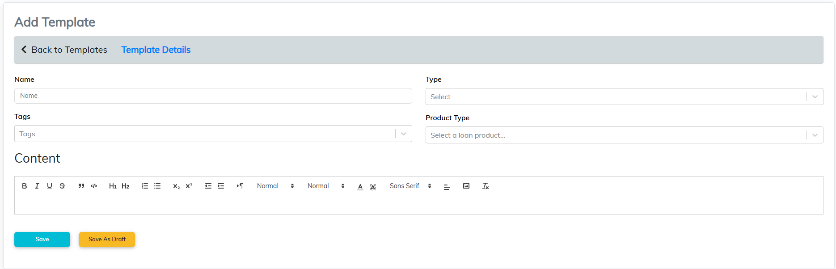Open the text color picker
Viewport: 836px width, 269px height.
pyautogui.click(x=360, y=186)
